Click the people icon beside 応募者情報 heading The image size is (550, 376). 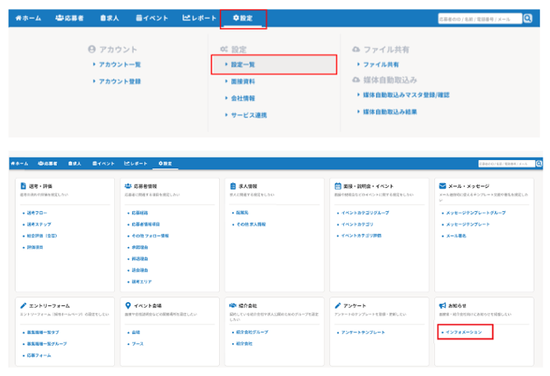[128, 186]
